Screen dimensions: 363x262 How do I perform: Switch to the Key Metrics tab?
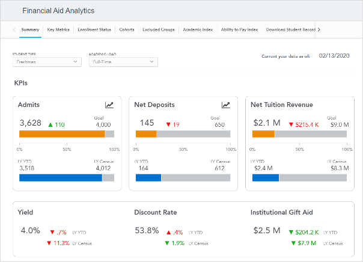click(58, 29)
